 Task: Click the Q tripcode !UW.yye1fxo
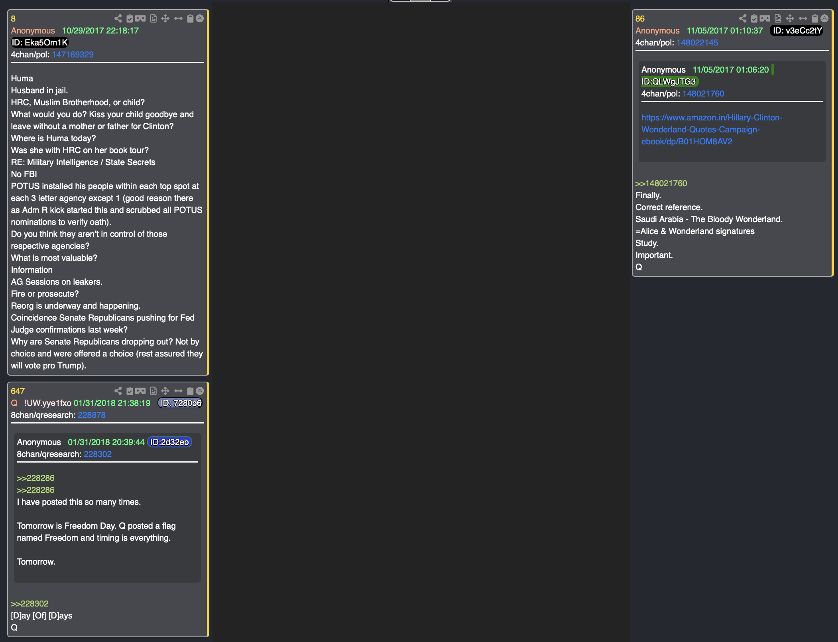click(48, 403)
